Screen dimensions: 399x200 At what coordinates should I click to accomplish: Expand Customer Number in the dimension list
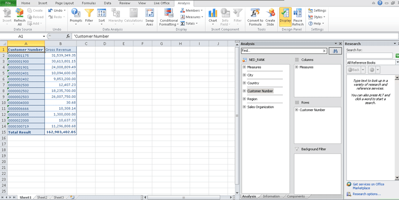click(x=244, y=91)
